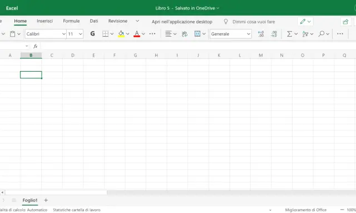This screenshot has width=356, height=213.
Task: Click the zoom out minus icon
Action: point(342,210)
